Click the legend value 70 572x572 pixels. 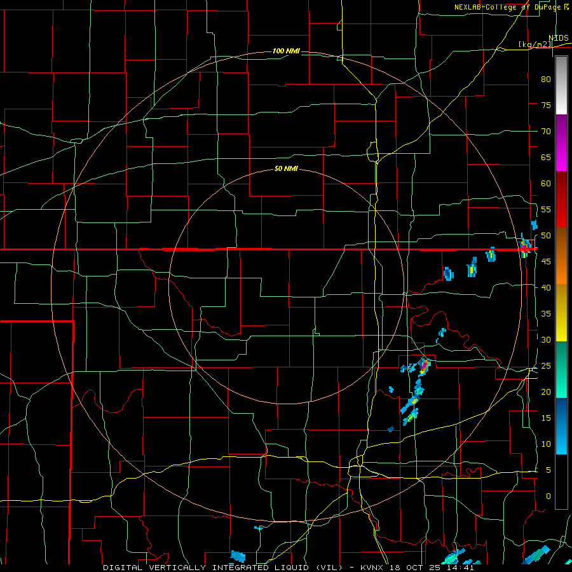tap(546, 132)
